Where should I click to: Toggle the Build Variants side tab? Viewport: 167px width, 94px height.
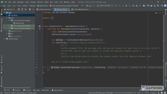coord(2,81)
